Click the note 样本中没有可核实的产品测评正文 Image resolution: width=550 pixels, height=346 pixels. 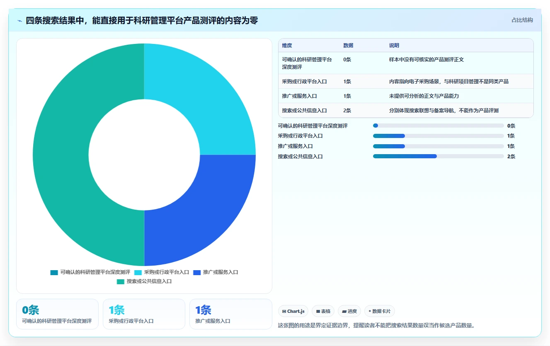point(426,60)
